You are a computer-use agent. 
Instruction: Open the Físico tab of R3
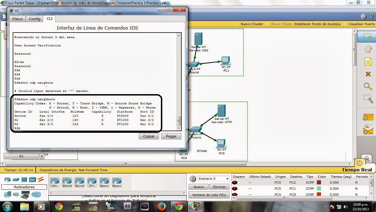coord(17,19)
